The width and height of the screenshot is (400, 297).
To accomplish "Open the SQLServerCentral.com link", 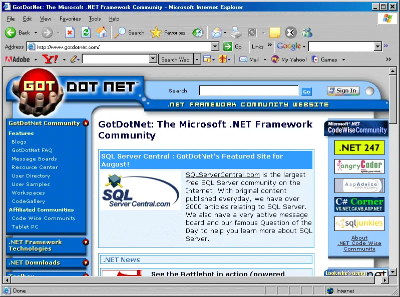I will pyautogui.click(x=222, y=174).
